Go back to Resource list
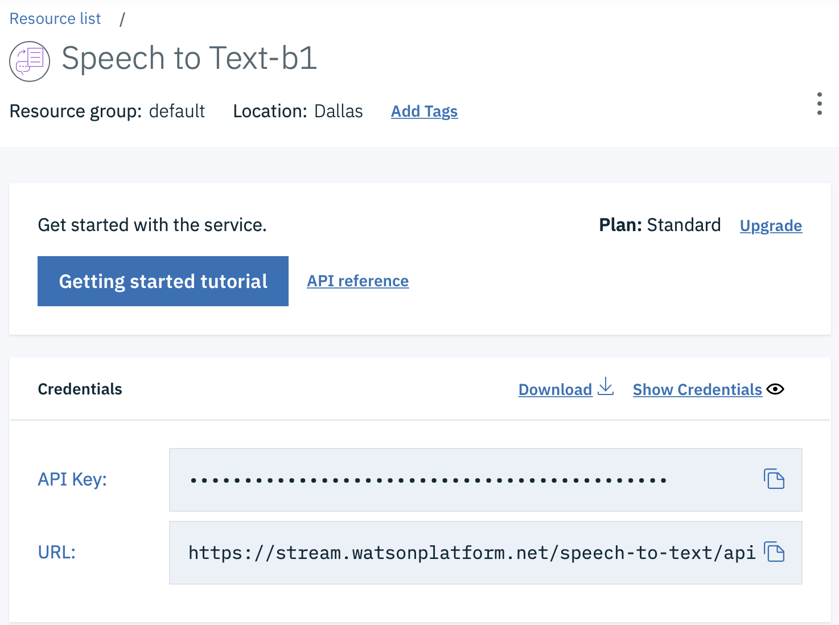 [x=55, y=19]
